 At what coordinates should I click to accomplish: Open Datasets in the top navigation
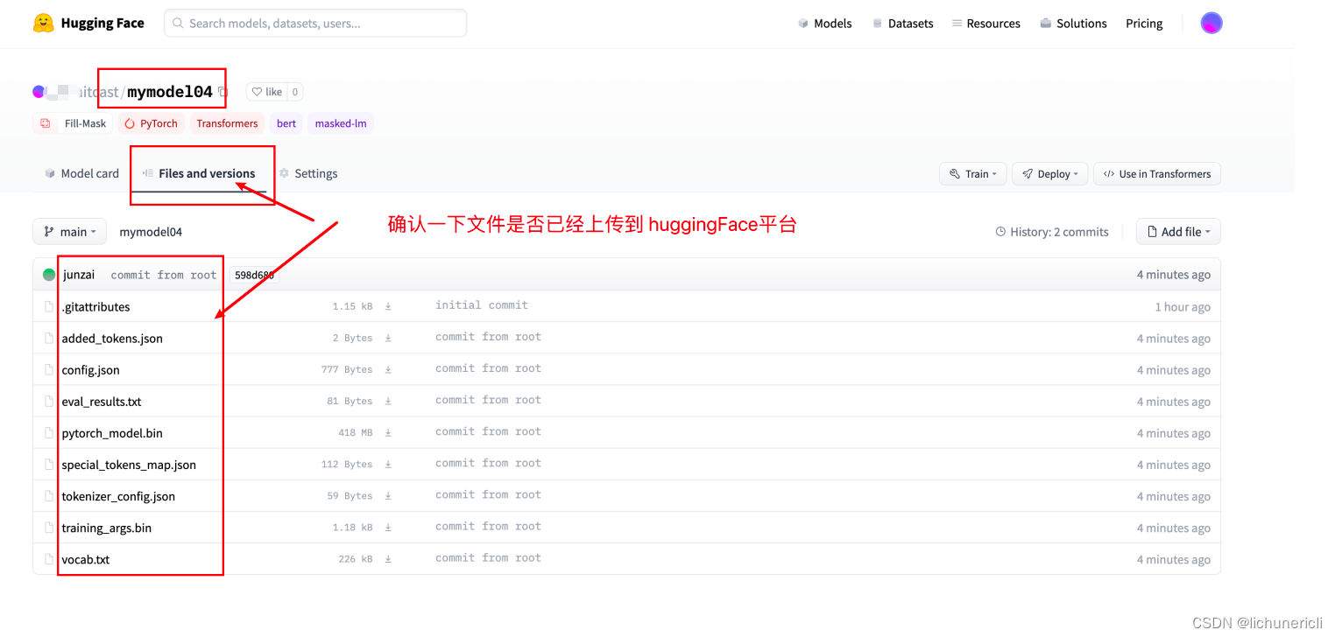[902, 24]
